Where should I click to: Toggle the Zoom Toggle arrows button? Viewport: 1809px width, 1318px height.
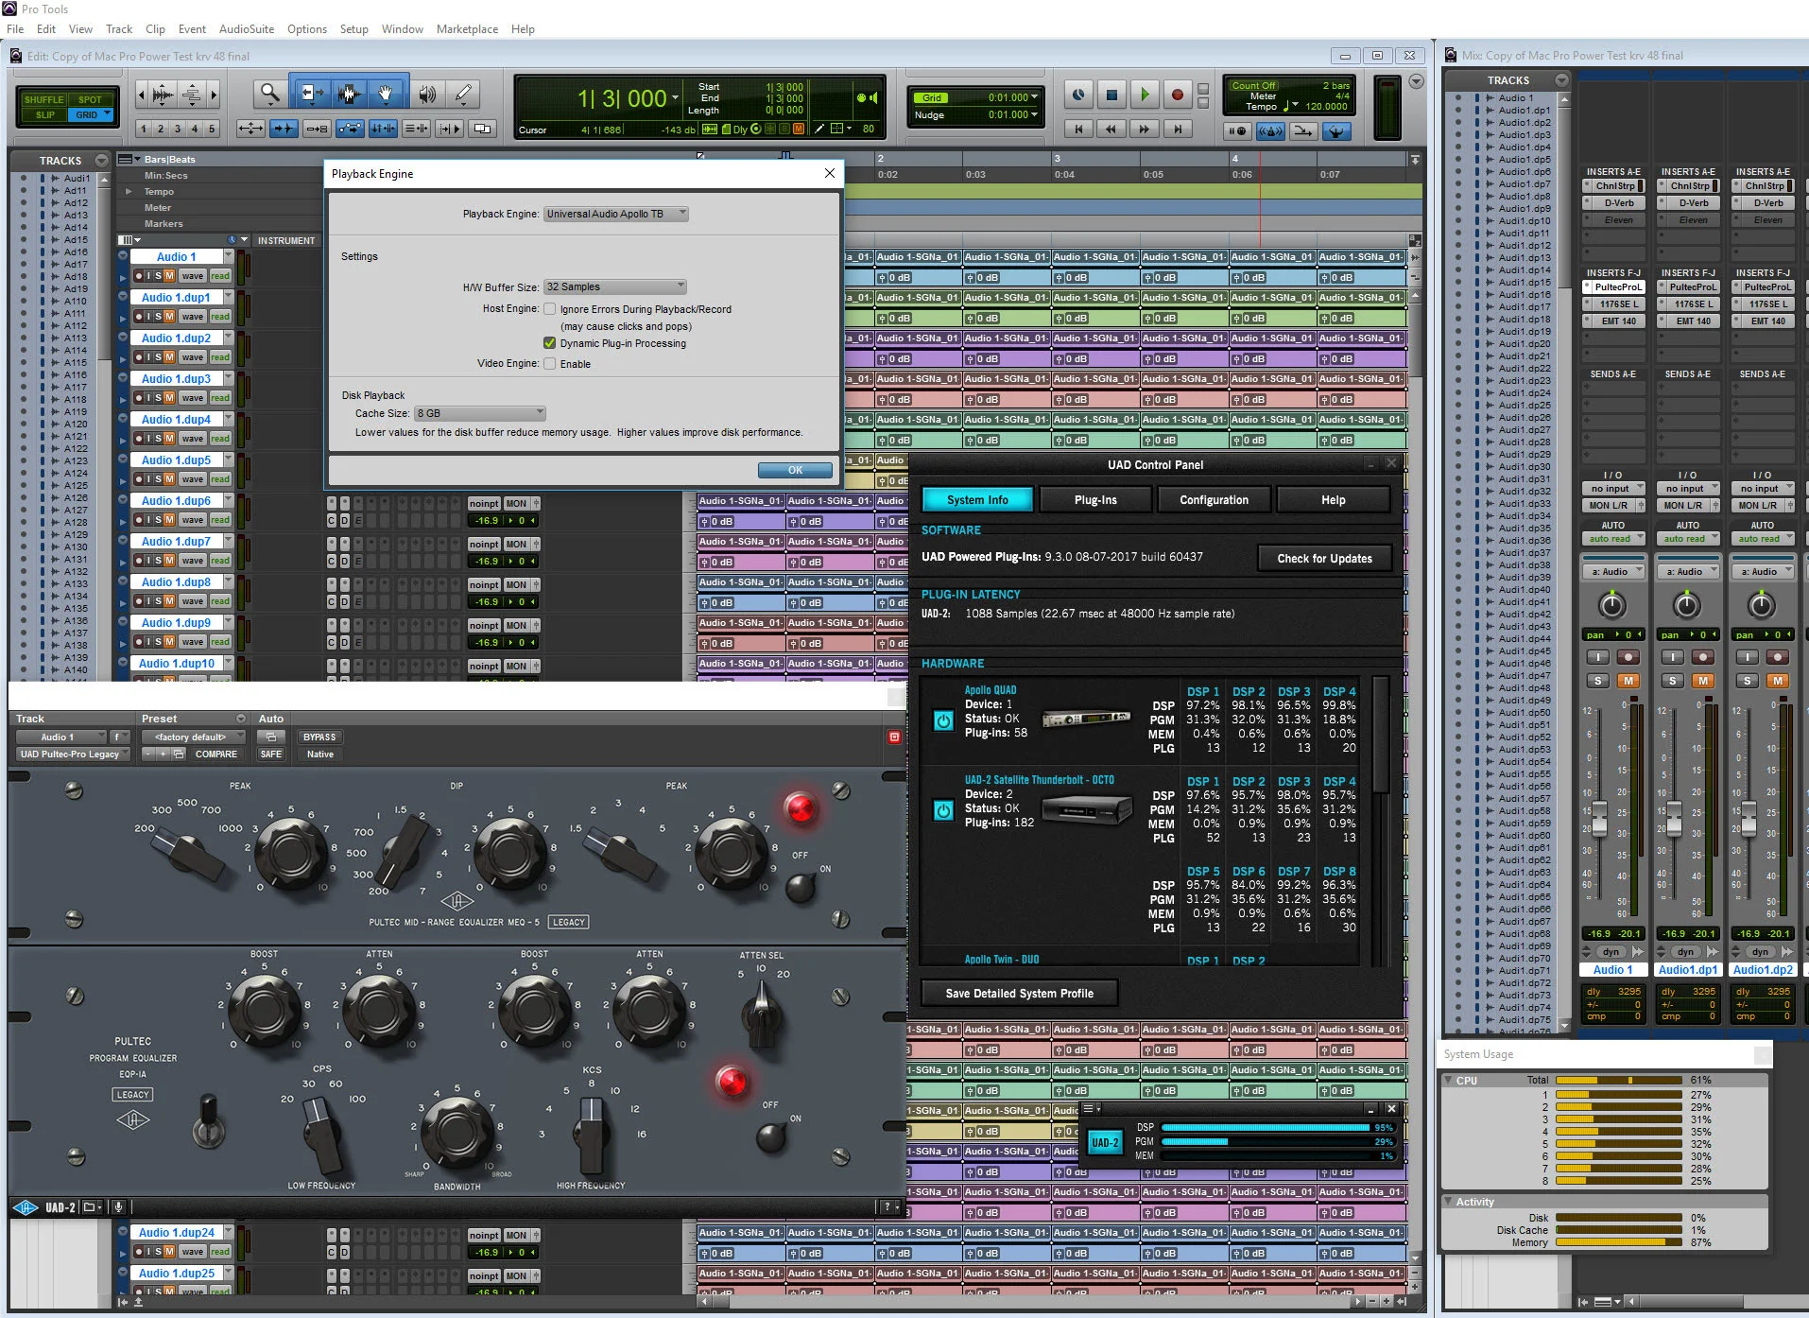pos(250,129)
